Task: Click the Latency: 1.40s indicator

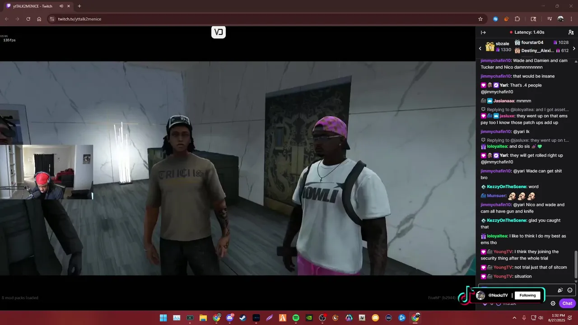Action: click(527, 32)
